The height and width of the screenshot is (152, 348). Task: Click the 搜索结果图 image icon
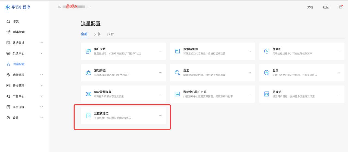[x=178, y=51]
